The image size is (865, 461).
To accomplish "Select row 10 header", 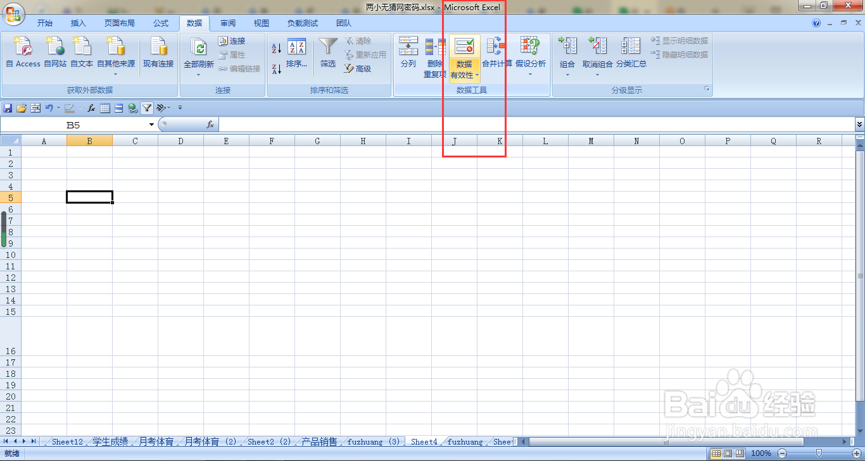I will (x=11, y=255).
